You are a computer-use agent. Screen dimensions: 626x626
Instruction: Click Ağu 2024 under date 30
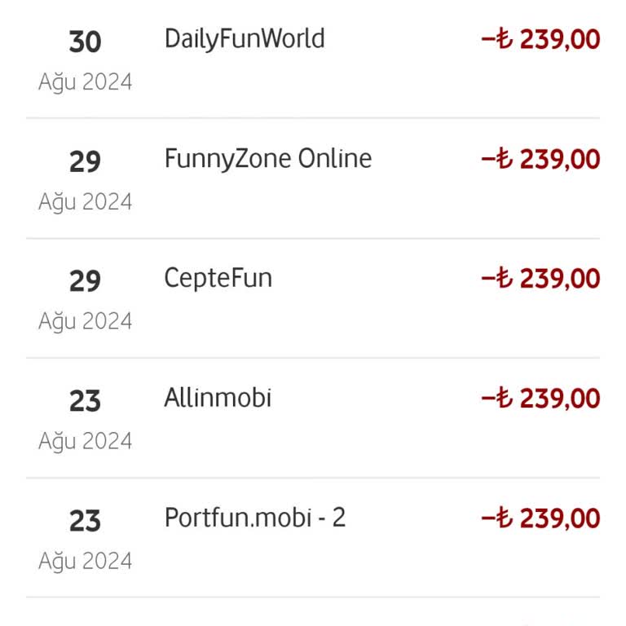pos(85,82)
